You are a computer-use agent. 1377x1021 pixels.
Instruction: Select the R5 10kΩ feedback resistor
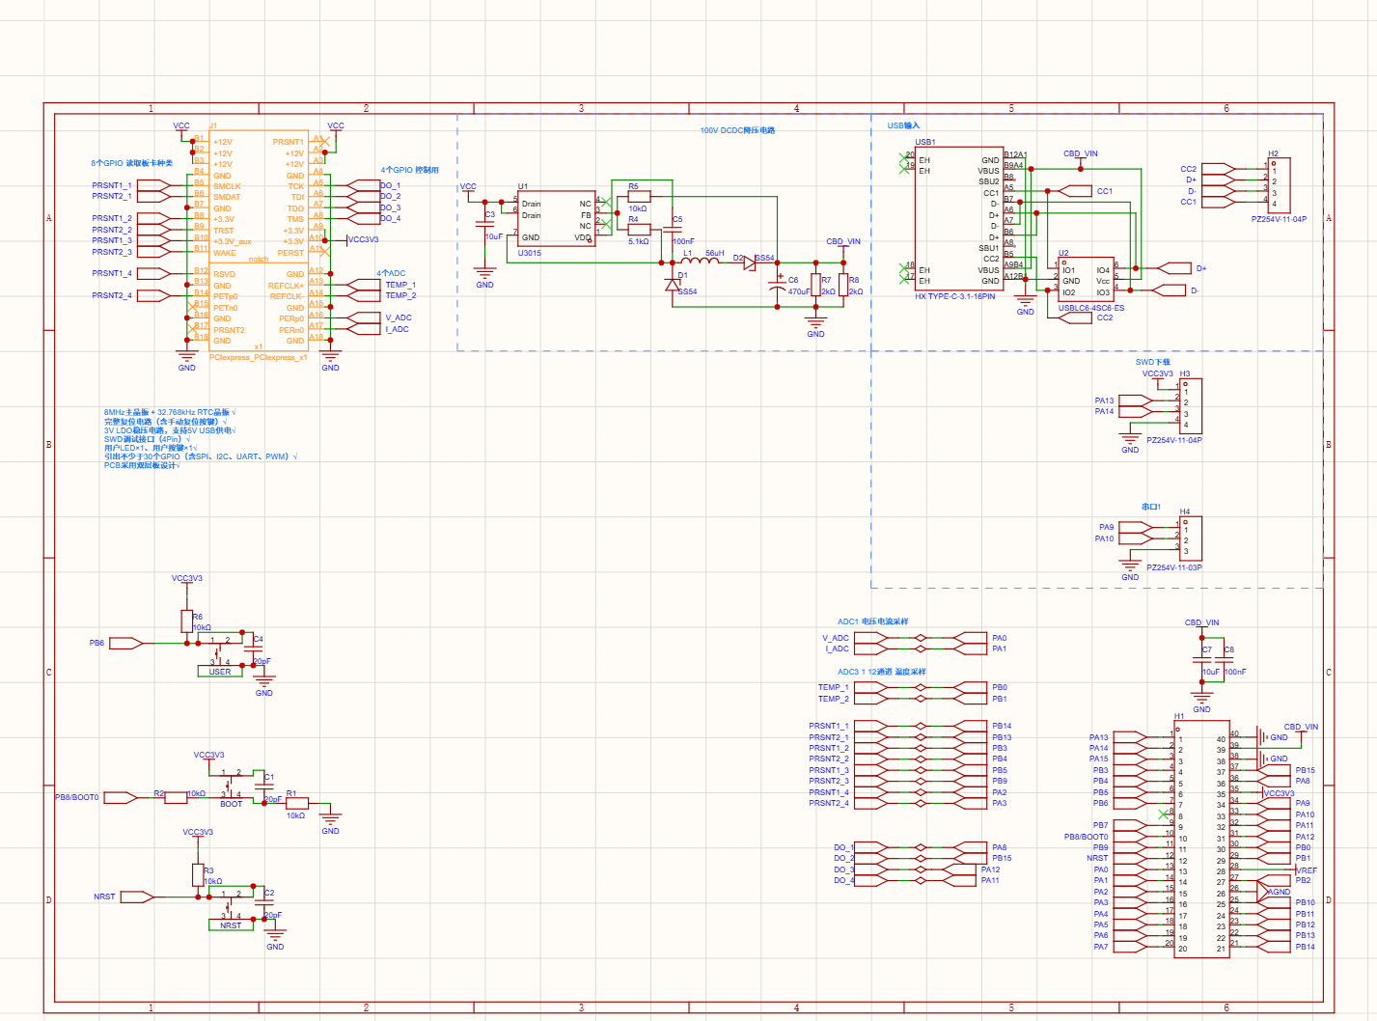click(639, 196)
